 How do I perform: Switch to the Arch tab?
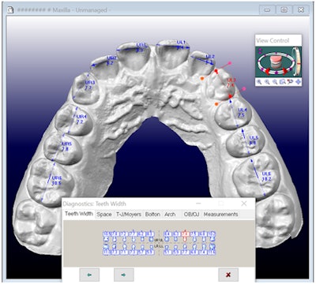pyautogui.click(x=170, y=215)
